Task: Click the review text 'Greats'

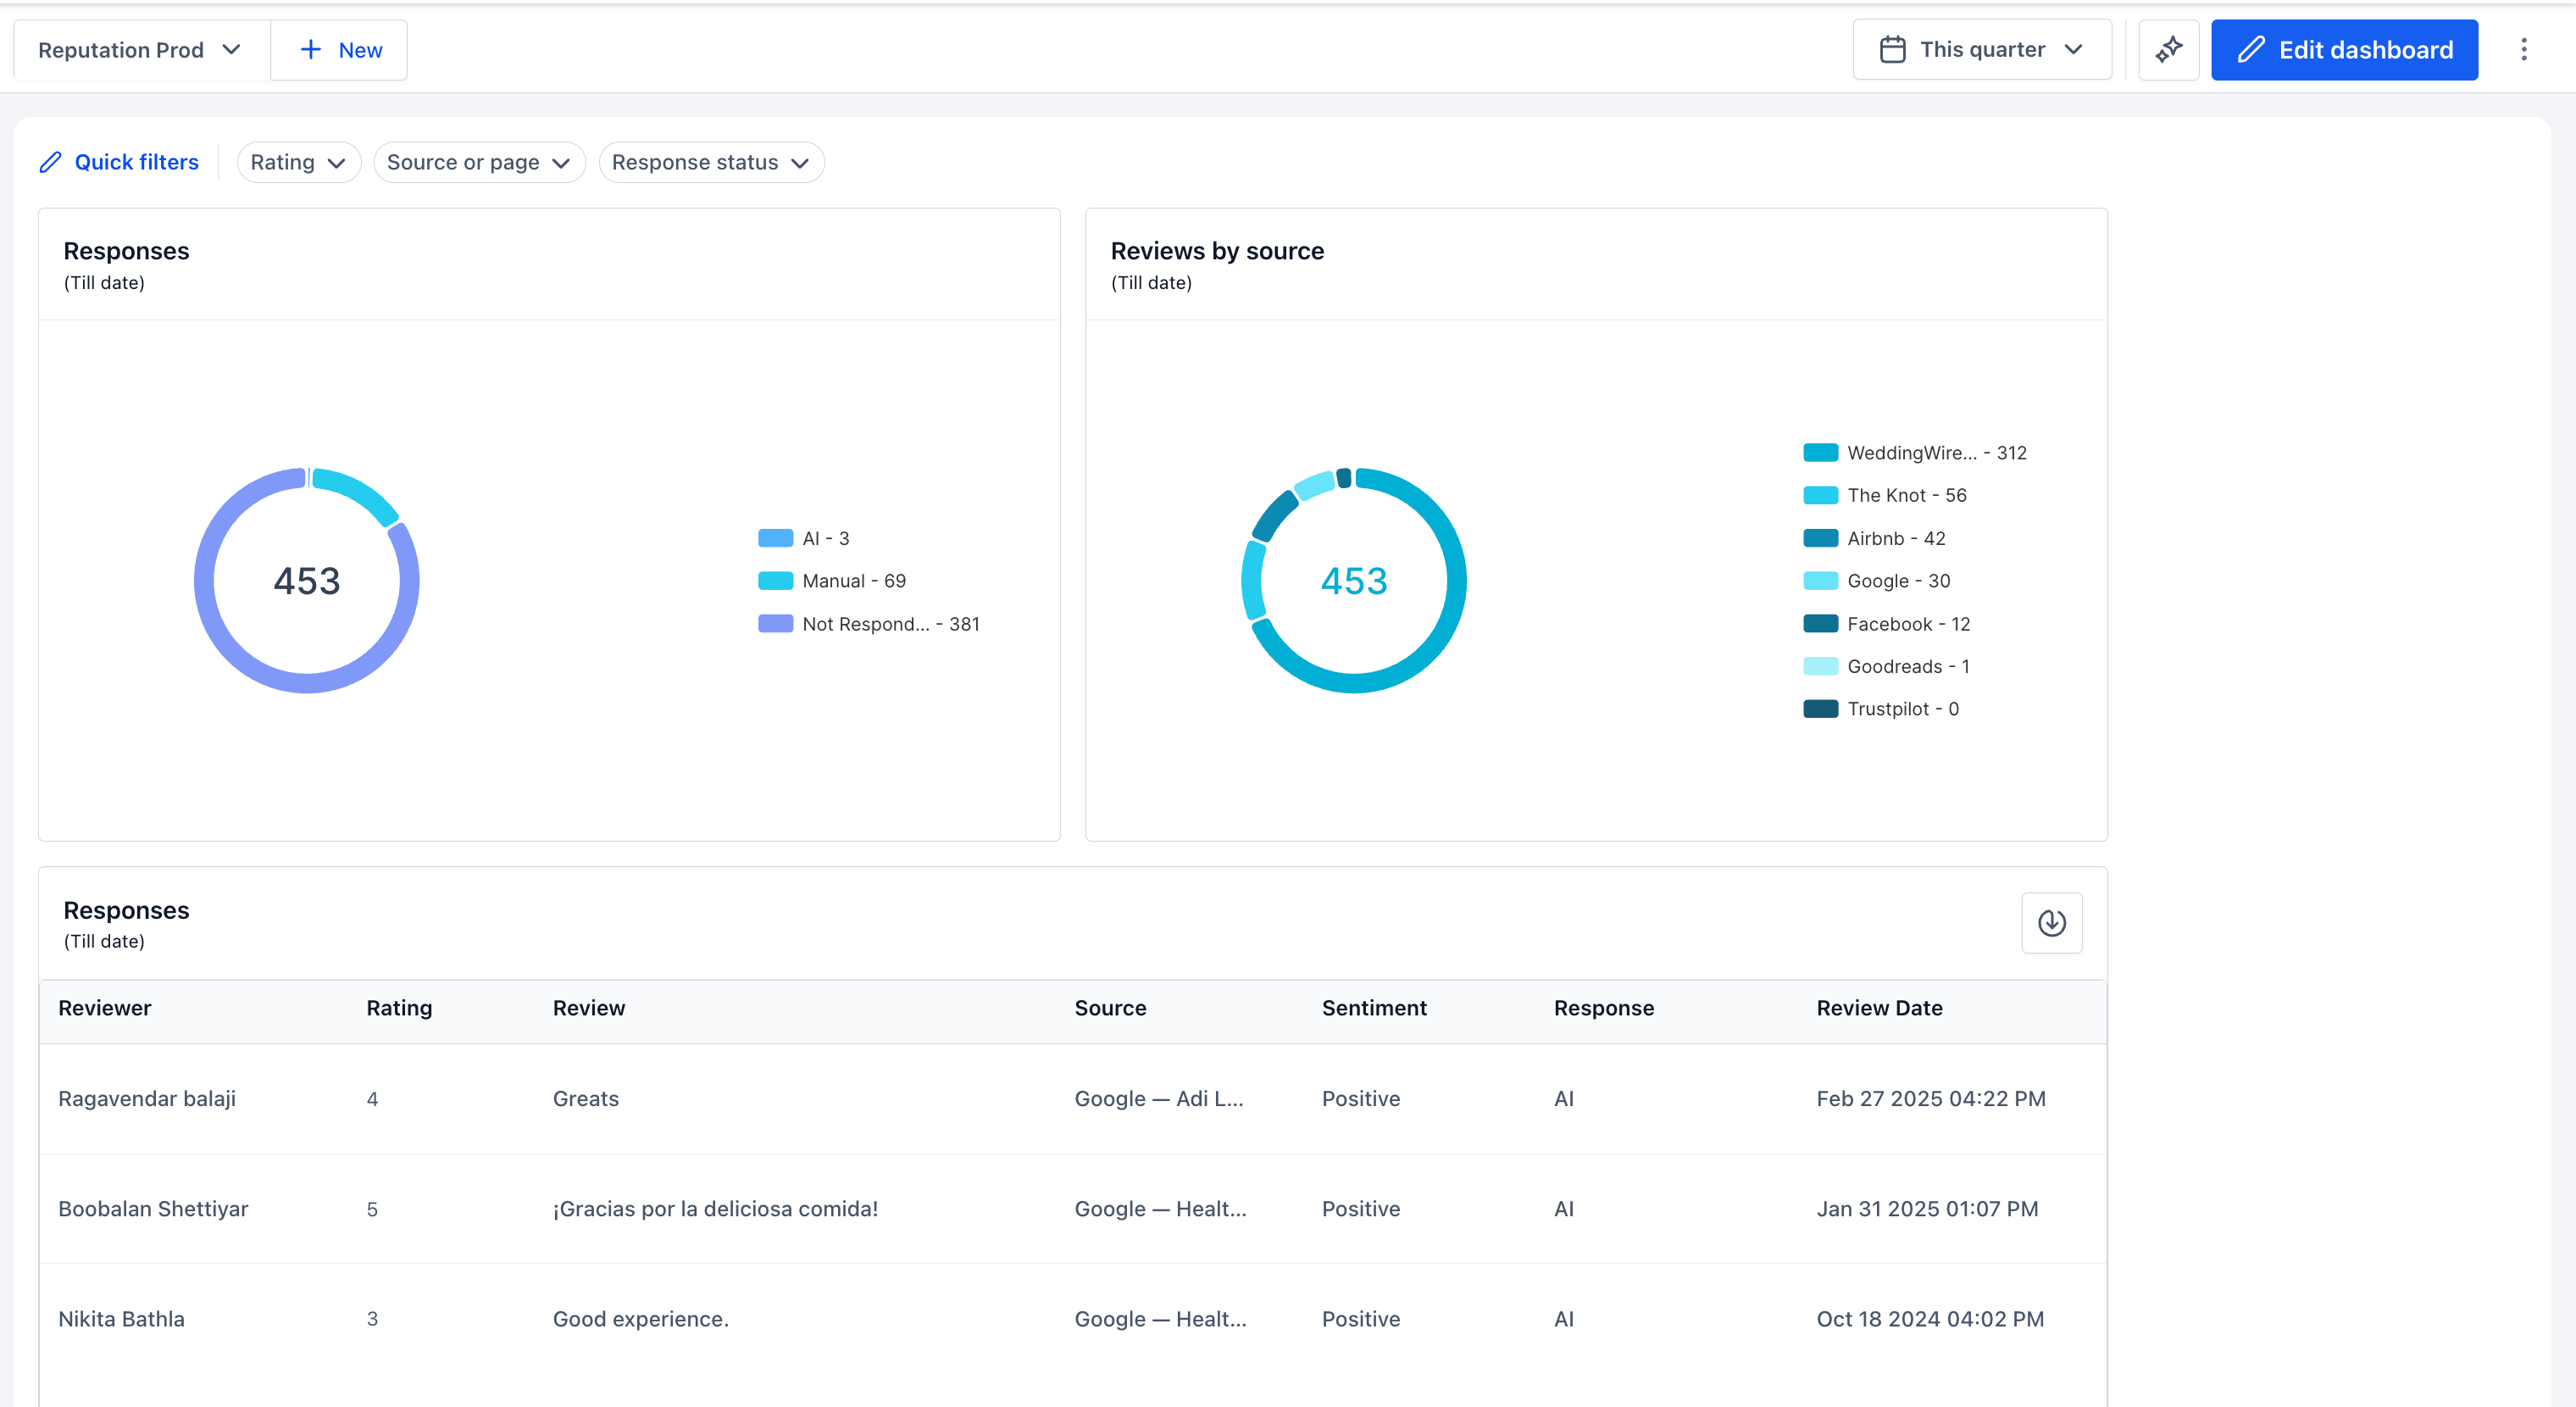Action: pyautogui.click(x=585, y=1099)
